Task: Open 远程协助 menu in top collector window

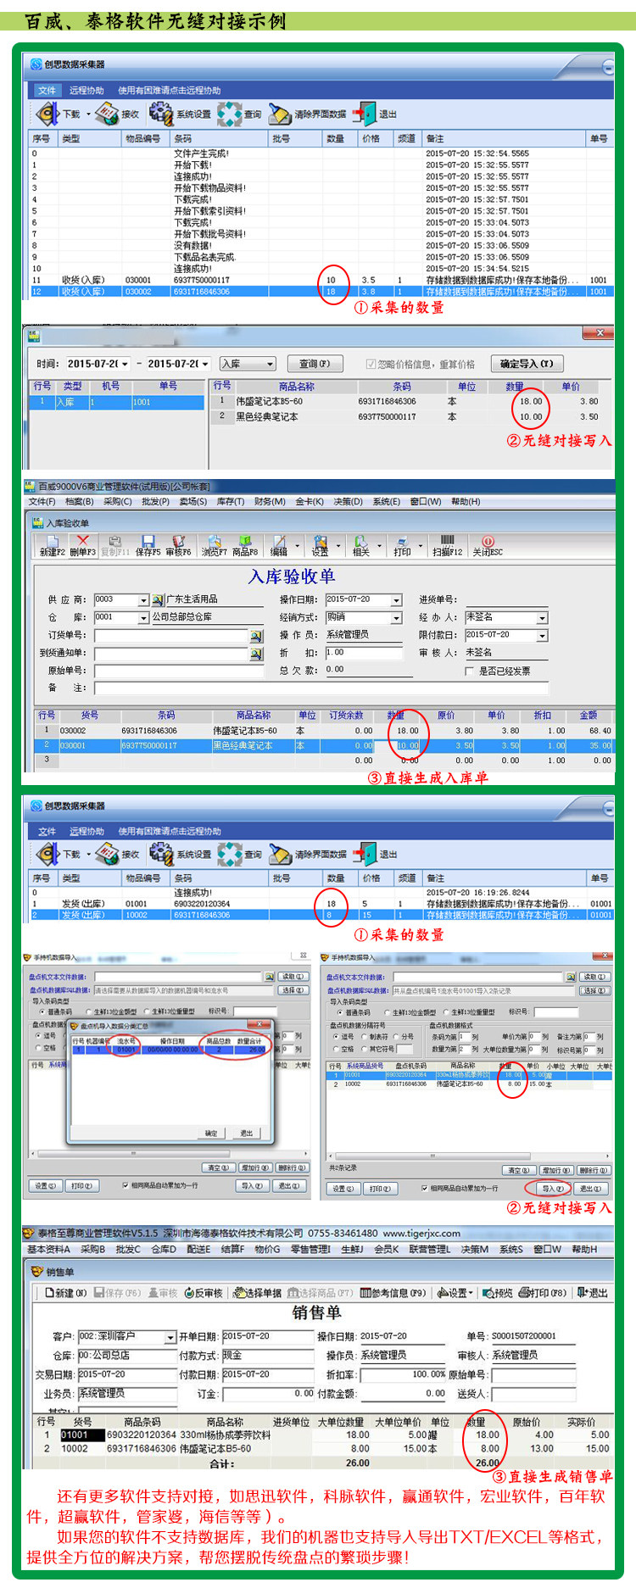Action: pyautogui.click(x=86, y=91)
